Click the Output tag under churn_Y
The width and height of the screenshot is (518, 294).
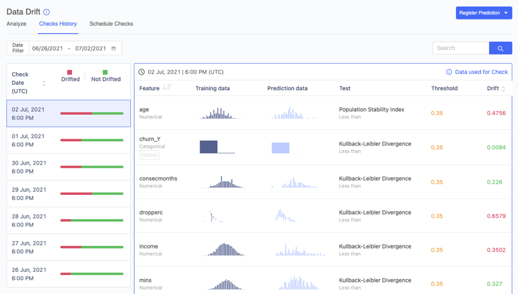pyautogui.click(x=149, y=155)
